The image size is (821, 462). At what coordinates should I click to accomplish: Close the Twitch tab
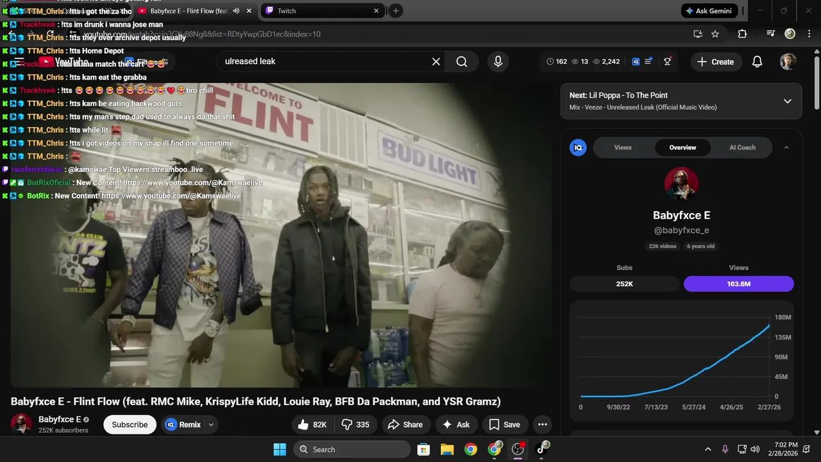pyautogui.click(x=376, y=11)
